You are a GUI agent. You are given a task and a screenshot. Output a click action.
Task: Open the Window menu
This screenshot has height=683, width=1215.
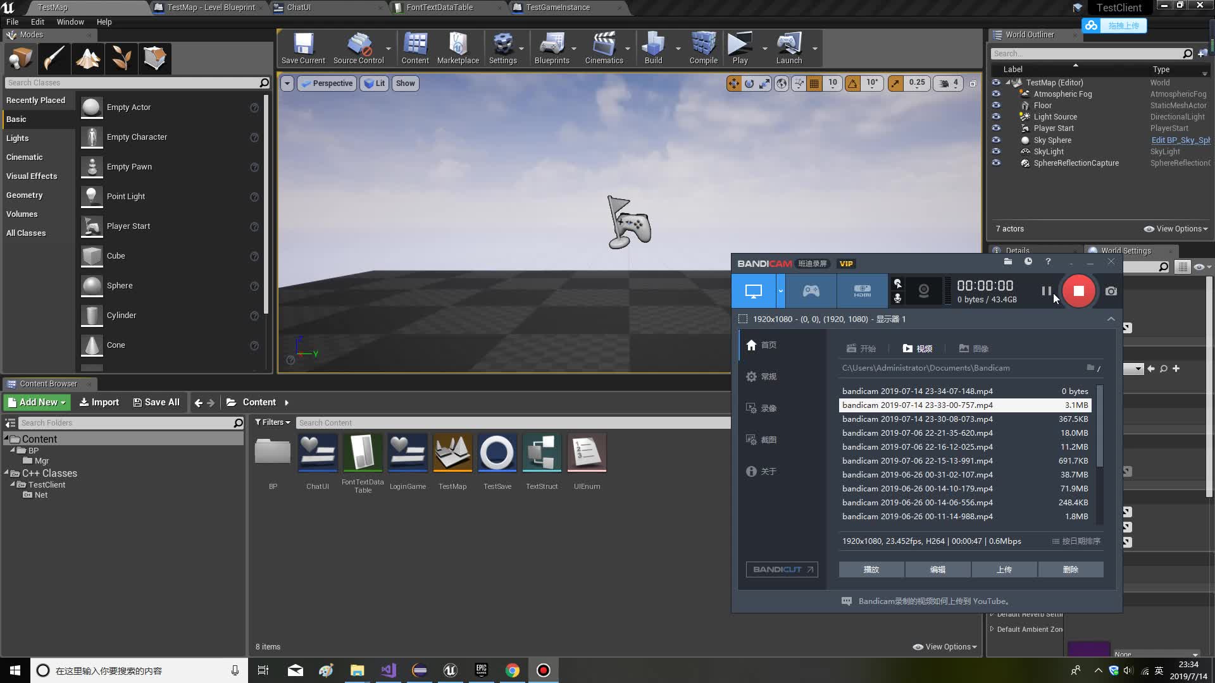(70, 22)
